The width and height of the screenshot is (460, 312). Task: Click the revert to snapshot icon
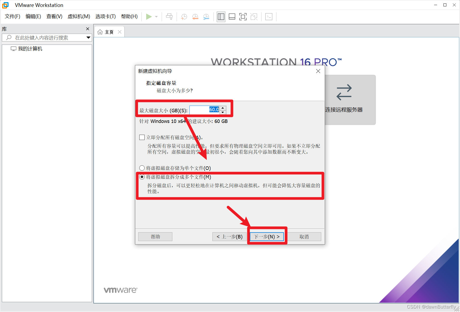coord(195,17)
